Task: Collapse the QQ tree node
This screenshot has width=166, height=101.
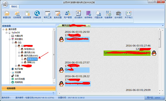Action: pyautogui.click(x=13, y=43)
